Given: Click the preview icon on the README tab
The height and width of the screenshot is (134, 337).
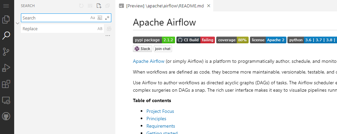Looking at the screenshot, I should click(121, 6).
